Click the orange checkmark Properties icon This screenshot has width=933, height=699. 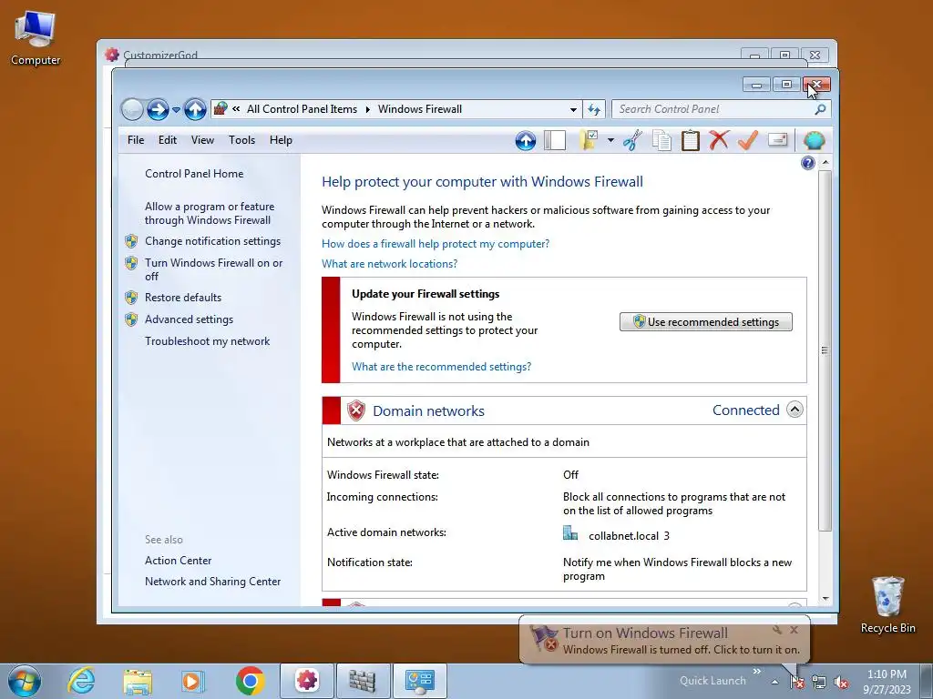point(748,141)
